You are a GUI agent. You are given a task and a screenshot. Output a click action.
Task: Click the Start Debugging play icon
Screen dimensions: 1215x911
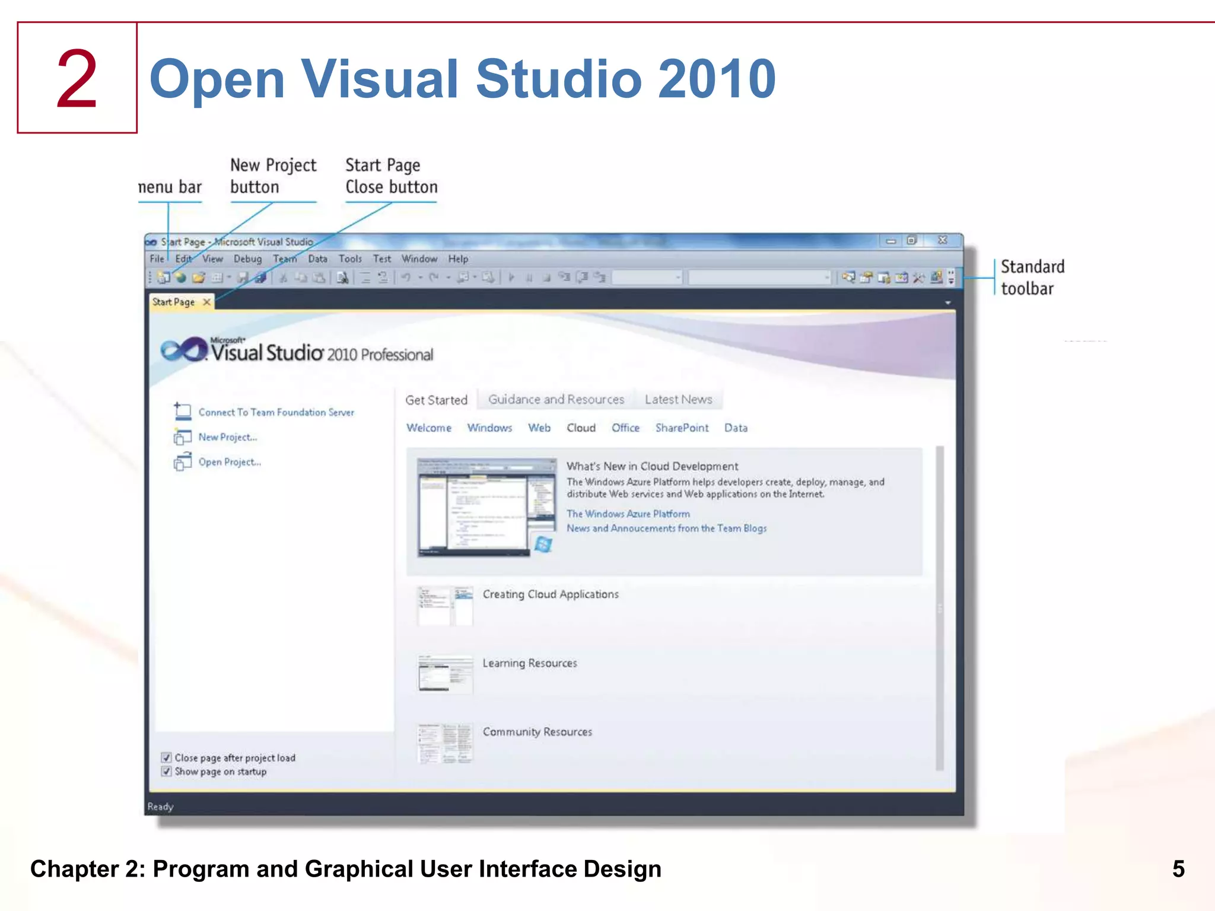pyautogui.click(x=511, y=278)
